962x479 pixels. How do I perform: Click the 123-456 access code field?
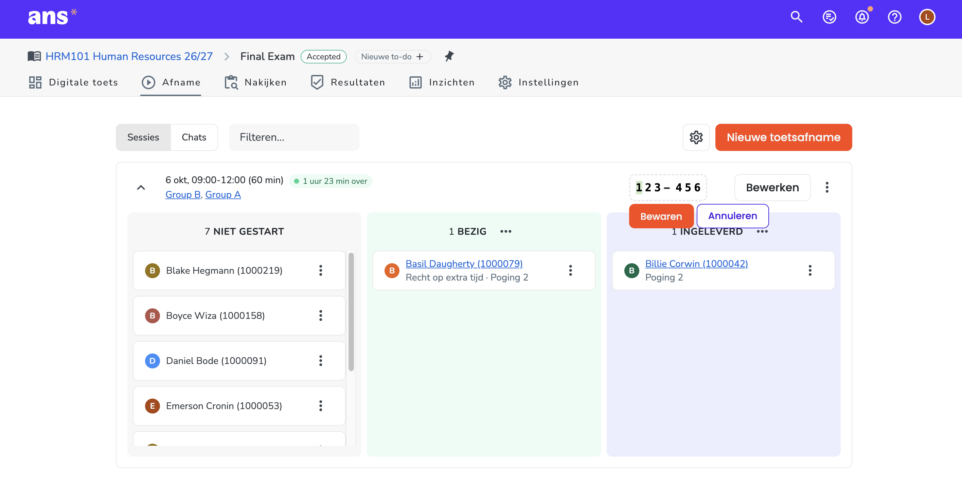(x=668, y=188)
